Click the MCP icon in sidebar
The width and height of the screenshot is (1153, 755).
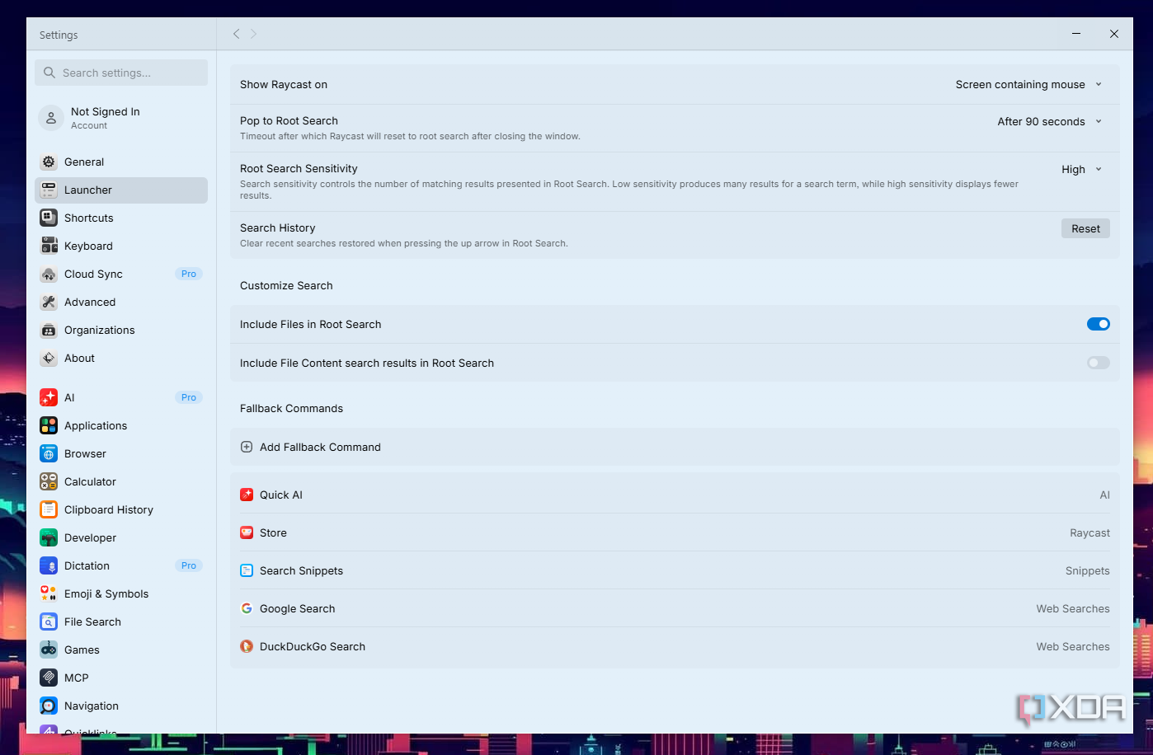(x=49, y=678)
